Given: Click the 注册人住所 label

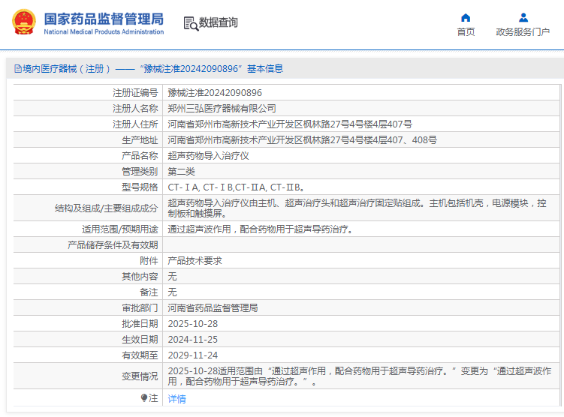Looking at the screenshot, I should coord(135,124).
